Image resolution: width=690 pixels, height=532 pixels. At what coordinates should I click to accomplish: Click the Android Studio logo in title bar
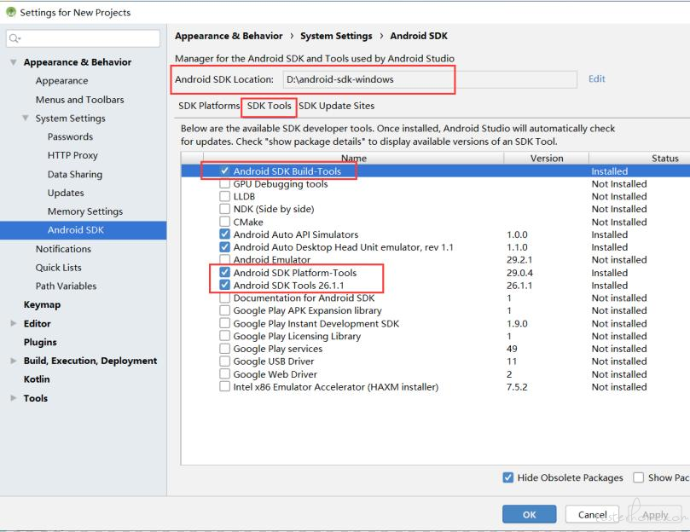point(11,12)
